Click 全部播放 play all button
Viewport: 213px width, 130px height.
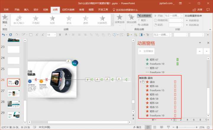pyautogui.click(x=146, y=51)
